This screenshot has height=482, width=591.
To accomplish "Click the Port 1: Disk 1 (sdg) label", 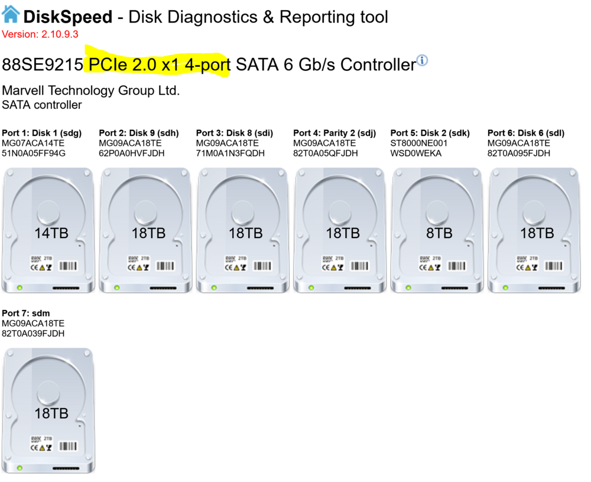I will (x=42, y=133).
